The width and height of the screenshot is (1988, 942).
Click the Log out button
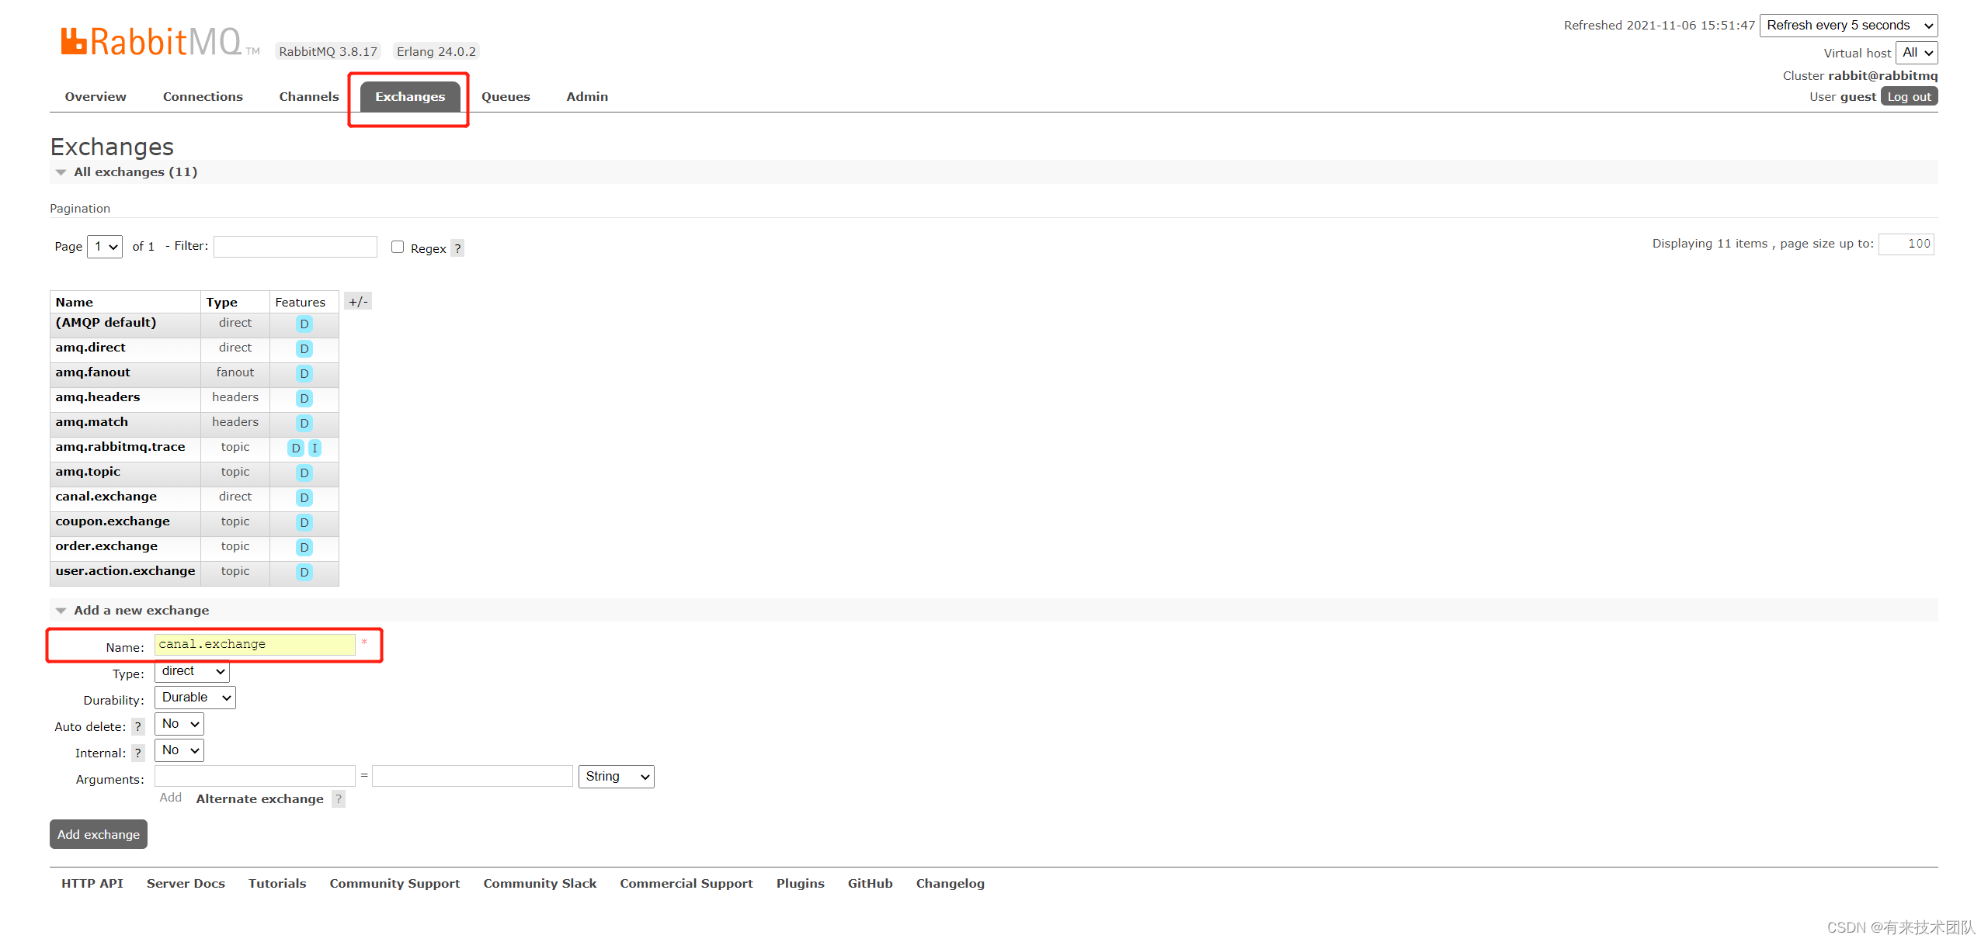[x=1909, y=97]
